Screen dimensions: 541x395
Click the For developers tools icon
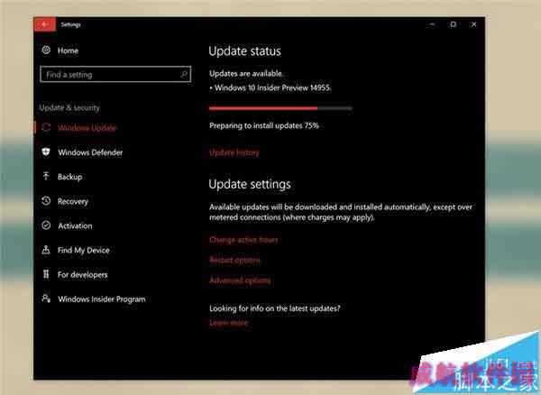[x=46, y=274]
